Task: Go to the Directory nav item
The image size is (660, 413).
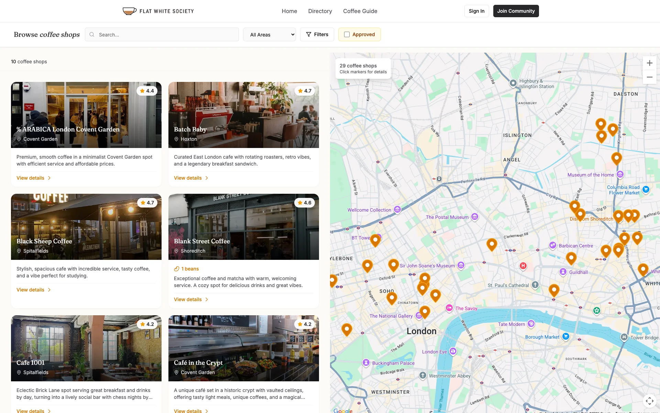Action: pyautogui.click(x=320, y=11)
